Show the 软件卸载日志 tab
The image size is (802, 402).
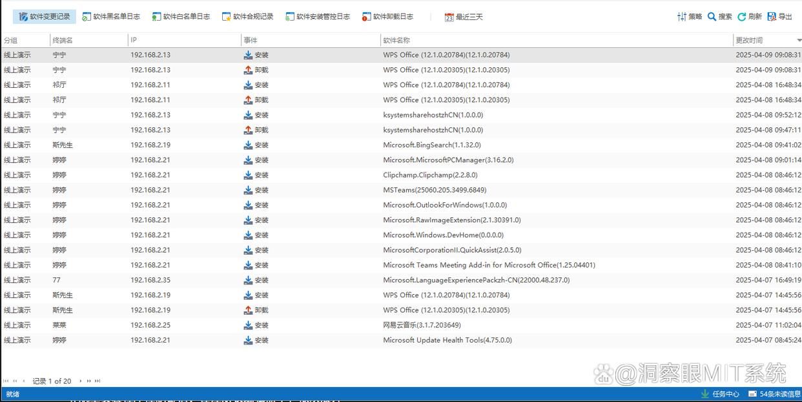[388, 17]
